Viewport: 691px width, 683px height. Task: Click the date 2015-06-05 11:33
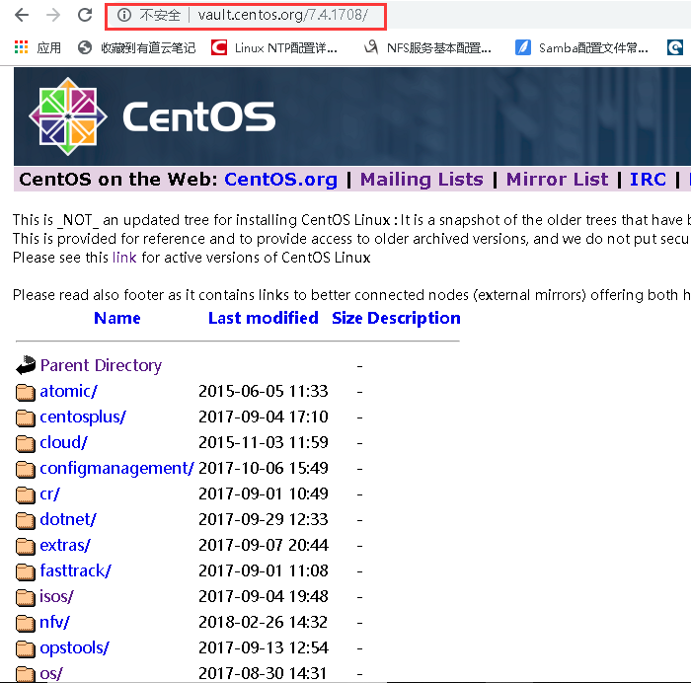[264, 391]
